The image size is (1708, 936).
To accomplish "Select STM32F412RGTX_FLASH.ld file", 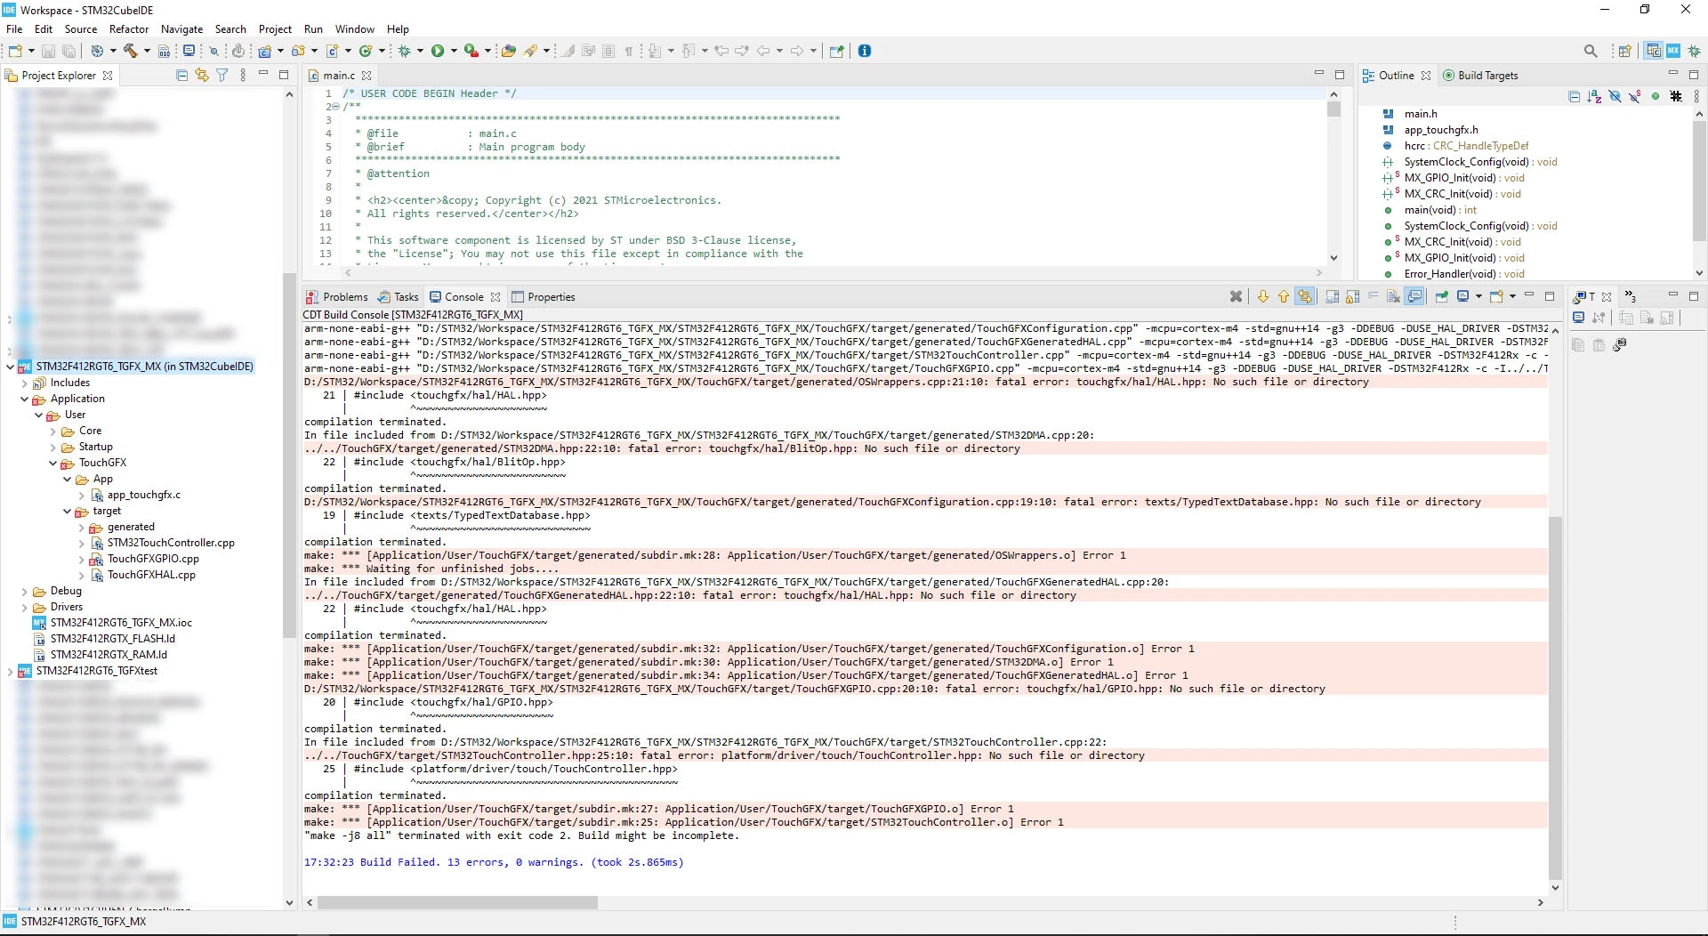I will tap(112, 639).
